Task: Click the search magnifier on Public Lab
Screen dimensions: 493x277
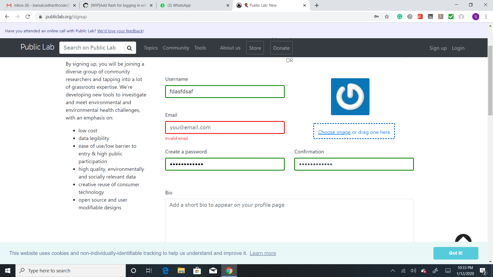Action: 129,48
